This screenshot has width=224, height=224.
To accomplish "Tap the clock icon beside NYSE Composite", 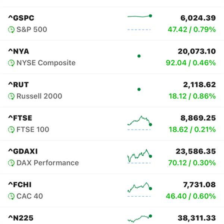I will point(11,63).
